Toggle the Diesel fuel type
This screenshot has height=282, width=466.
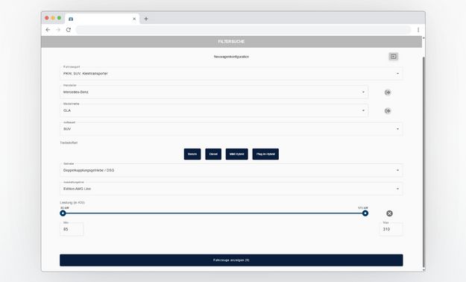point(213,154)
